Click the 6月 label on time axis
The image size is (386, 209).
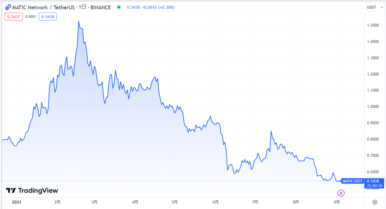coord(216,202)
